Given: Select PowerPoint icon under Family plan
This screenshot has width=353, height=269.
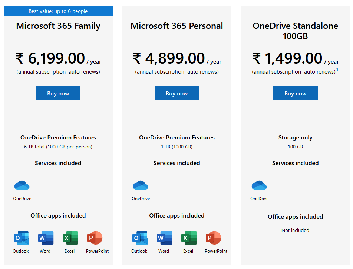Looking at the screenshot, I should pos(95,238).
